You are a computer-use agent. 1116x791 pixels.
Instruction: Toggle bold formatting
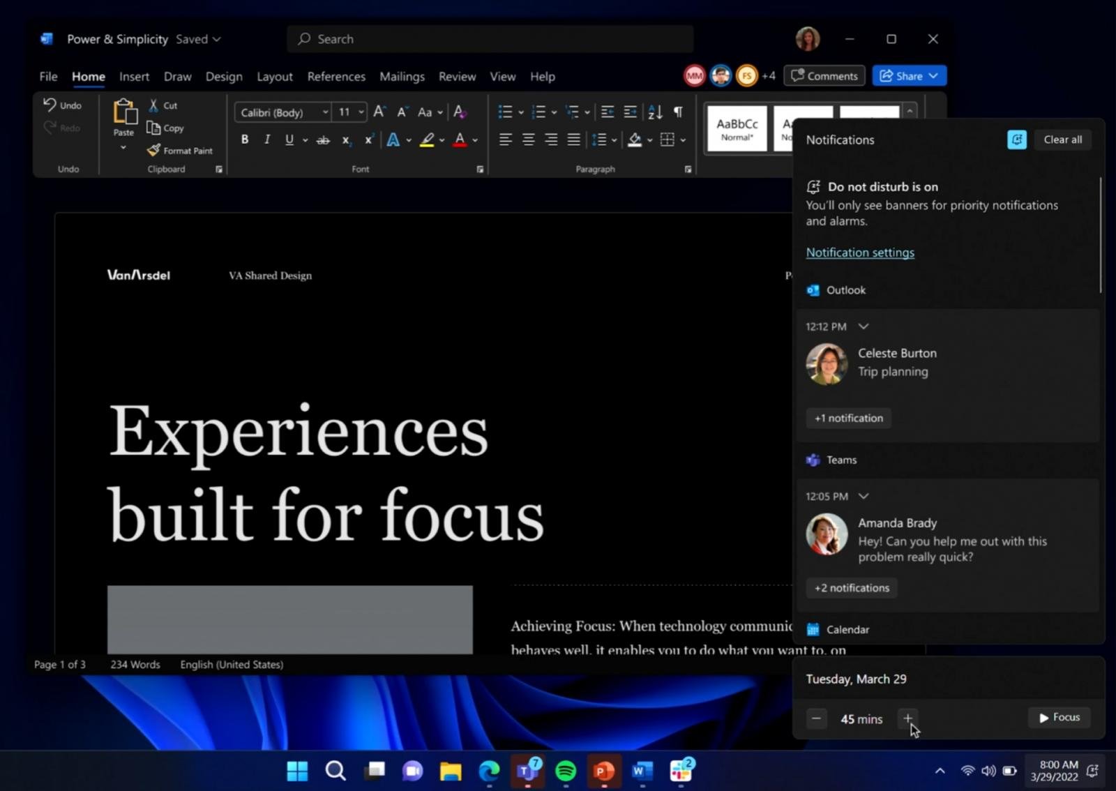point(245,140)
